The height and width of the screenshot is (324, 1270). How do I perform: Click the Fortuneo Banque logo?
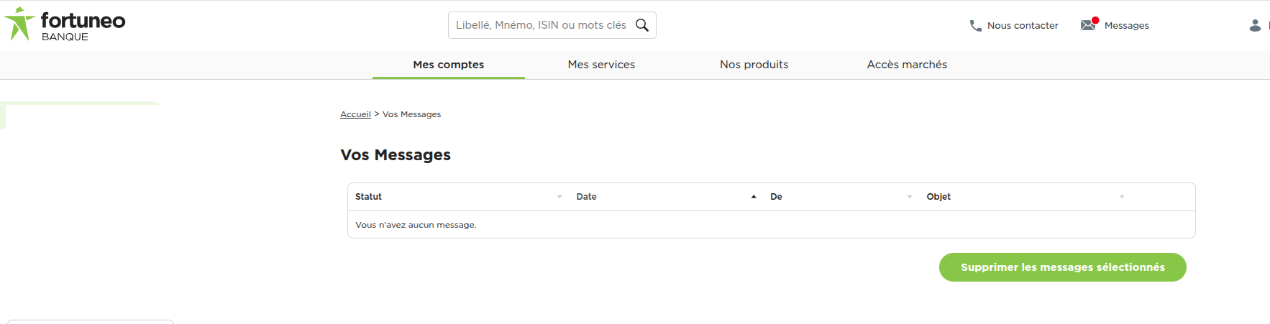[x=65, y=25]
